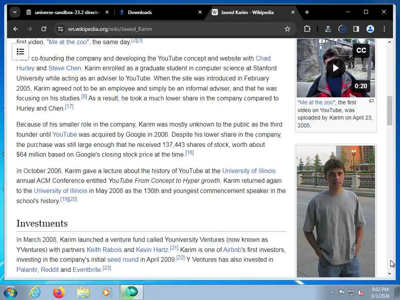Open the downloads indicator icon in toolbar

coord(342,29)
